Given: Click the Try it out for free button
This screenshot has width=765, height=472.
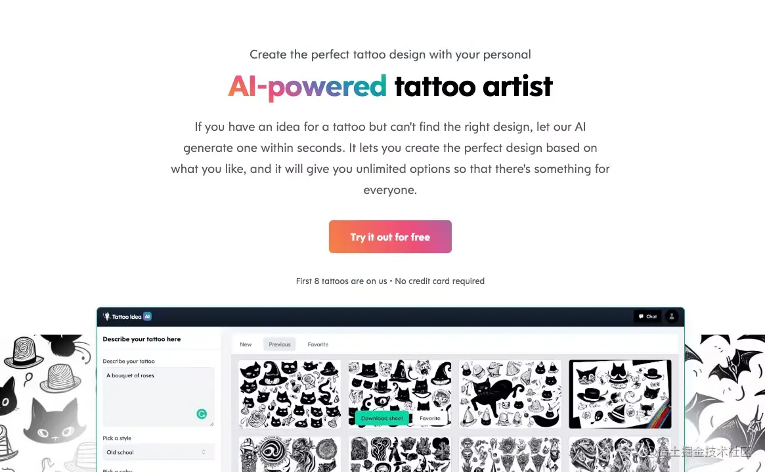Looking at the screenshot, I should click(390, 237).
